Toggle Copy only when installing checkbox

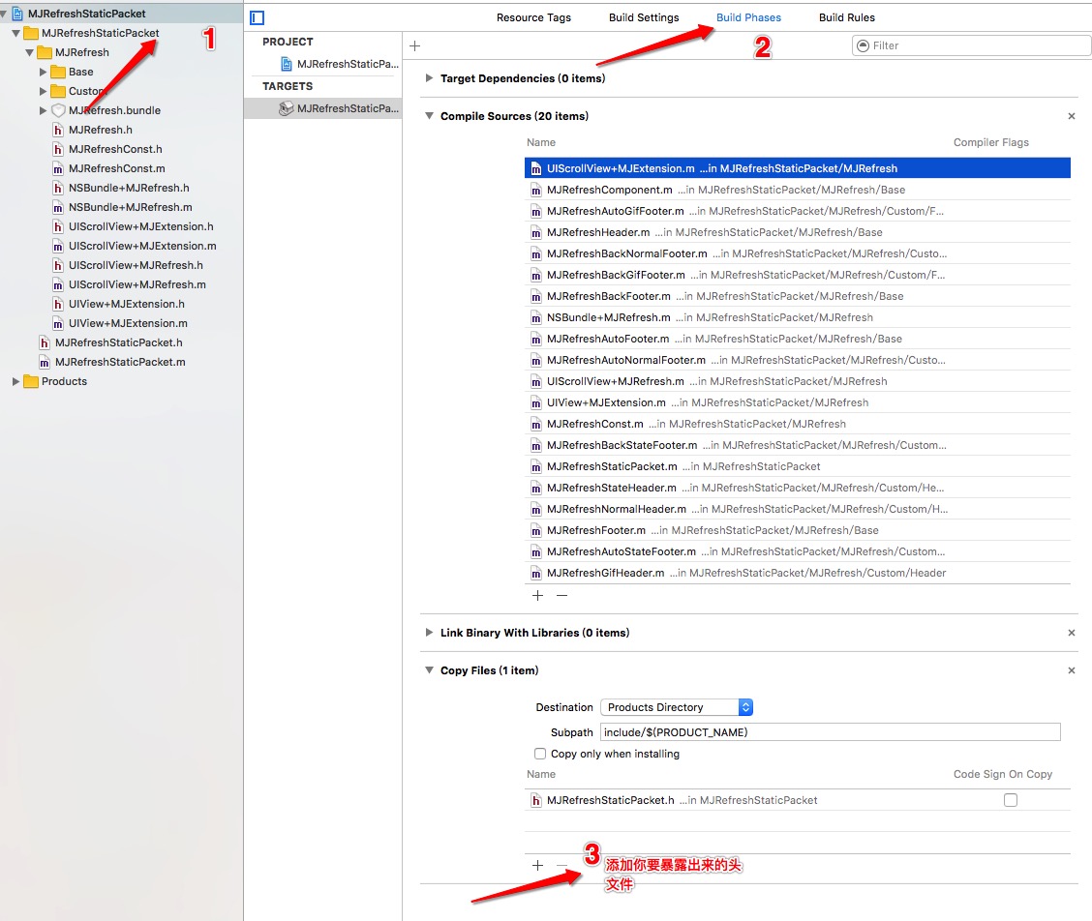[x=540, y=754]
